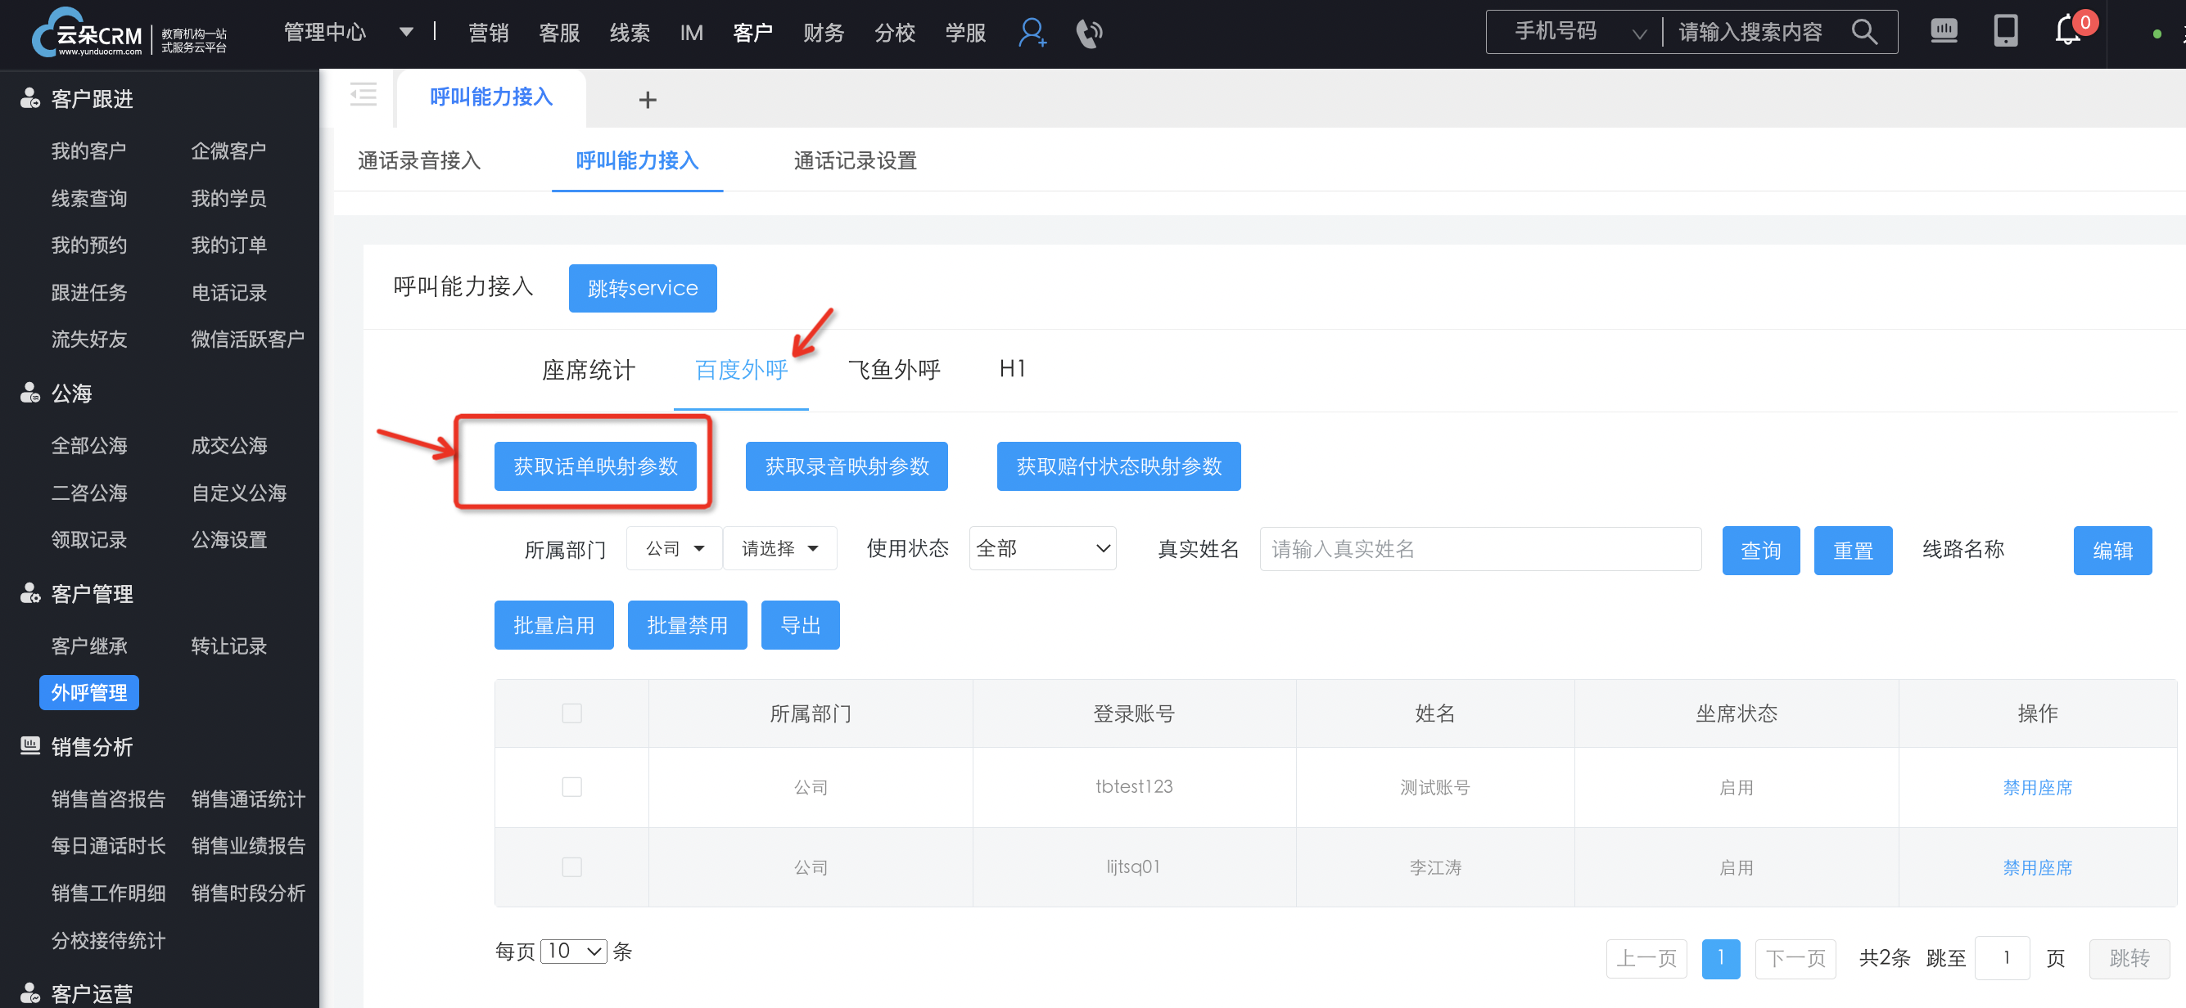Open notifications bell icon

[x=2067, y=32]
